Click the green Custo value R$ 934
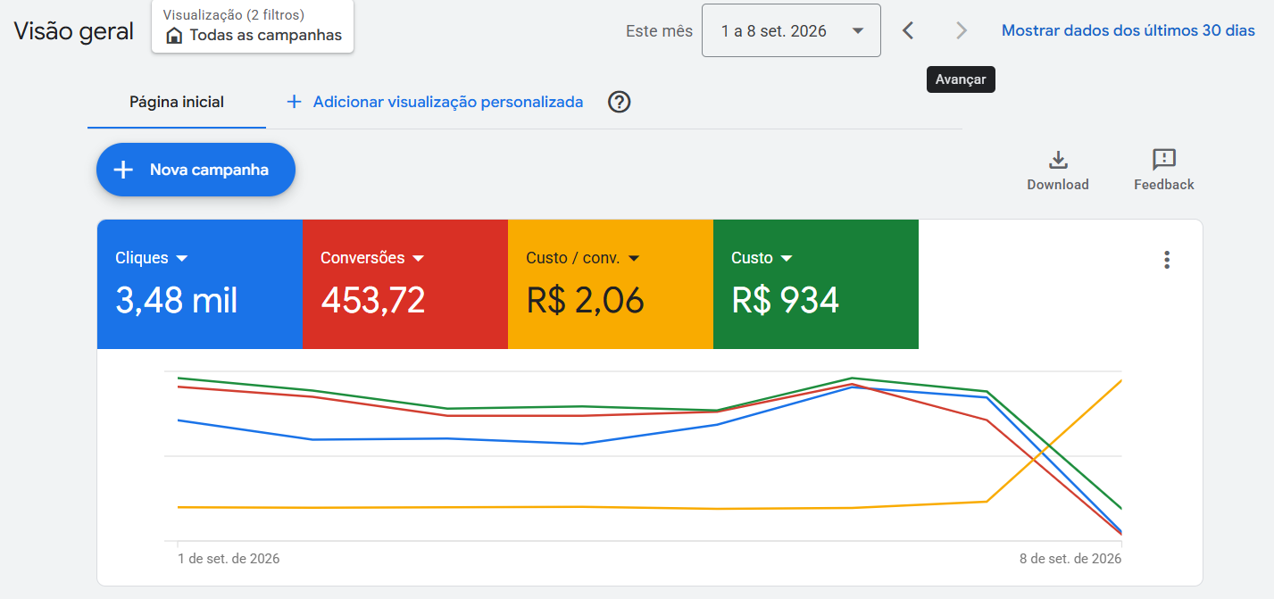Image resolution: width=1274 pixels, height=599 pixels. pyautogui.click(x=786, y=301)
